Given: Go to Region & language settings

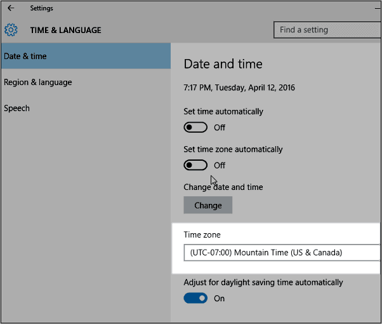Looking at the screenshot, I should tap(37, 82).
